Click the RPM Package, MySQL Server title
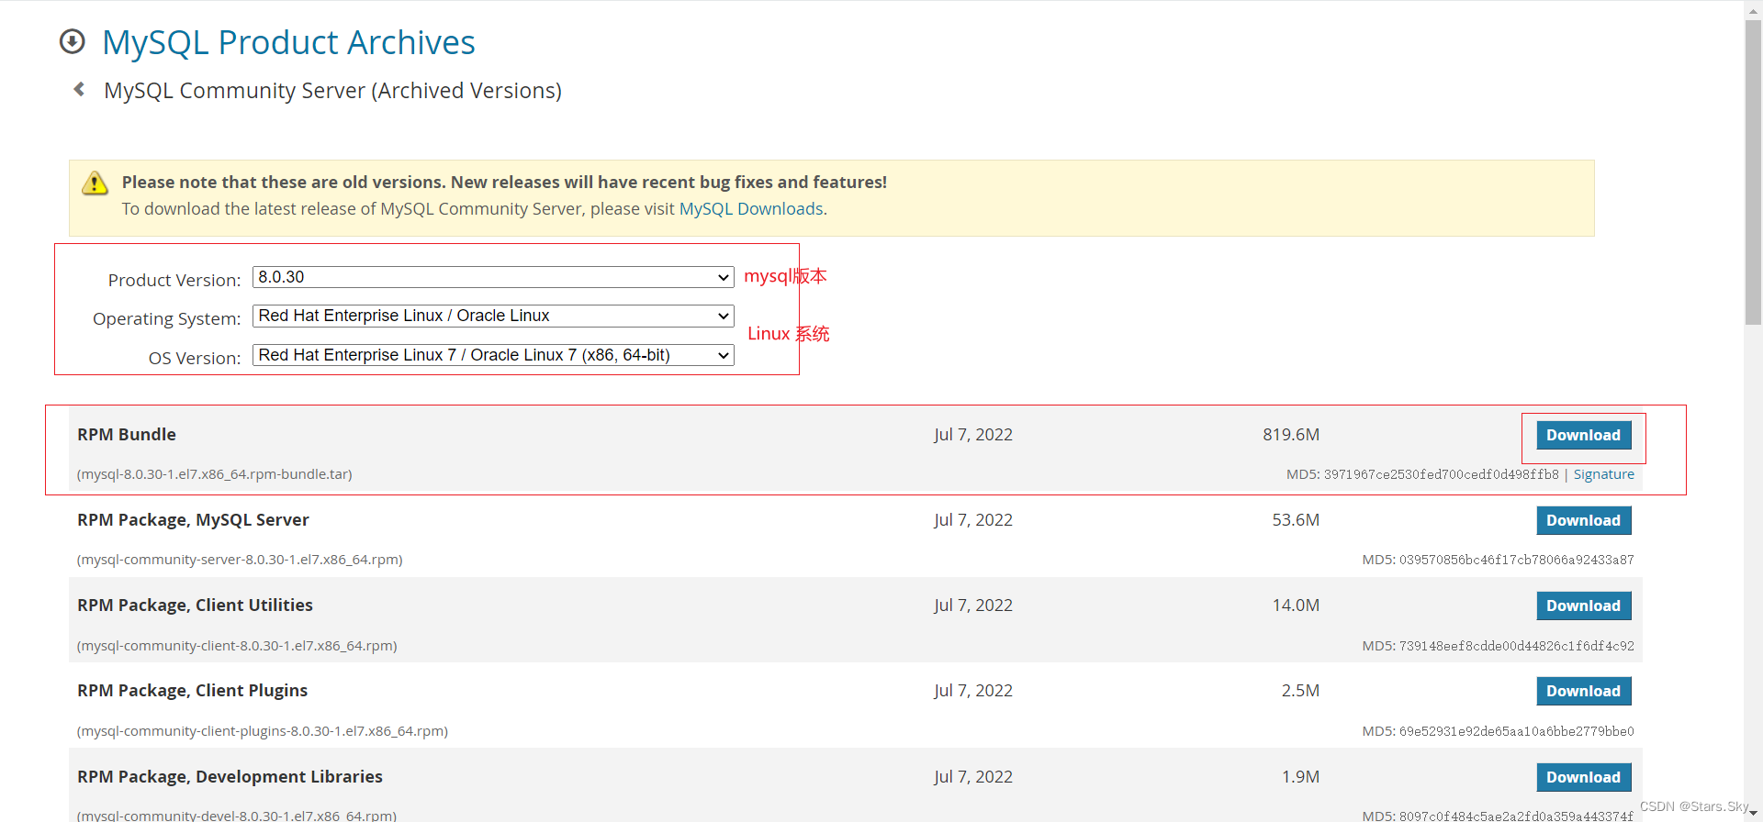Viewport: 1763px width, 822px height. (x=193, y=520)
